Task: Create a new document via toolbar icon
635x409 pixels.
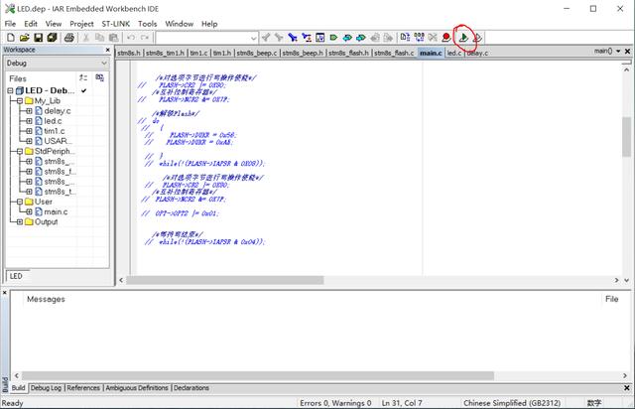Action: 10,38
